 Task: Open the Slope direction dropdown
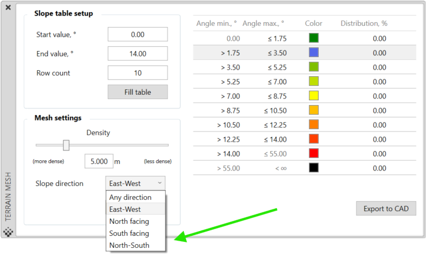click(135, 184)
